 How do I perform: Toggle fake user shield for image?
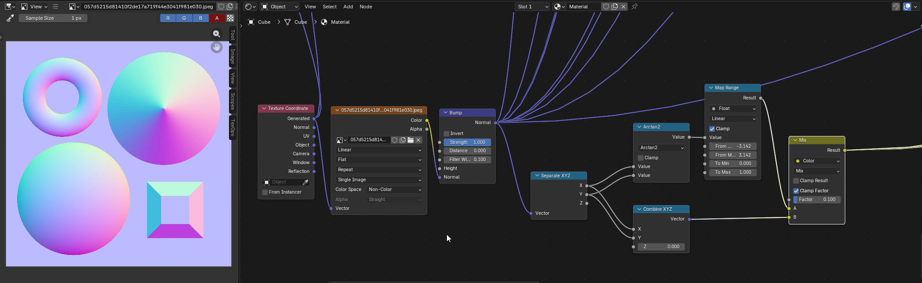tap(221, 7)
